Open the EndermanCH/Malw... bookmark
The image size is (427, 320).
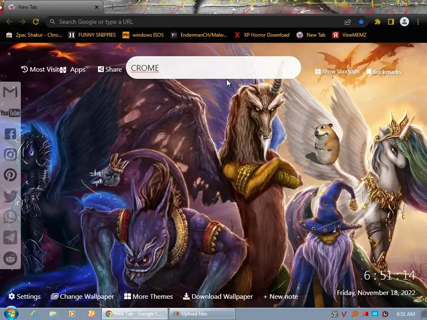tap(199, 35)
